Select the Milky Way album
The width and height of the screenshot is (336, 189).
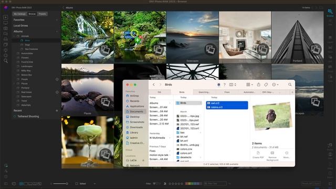click(x=26, y=71)
